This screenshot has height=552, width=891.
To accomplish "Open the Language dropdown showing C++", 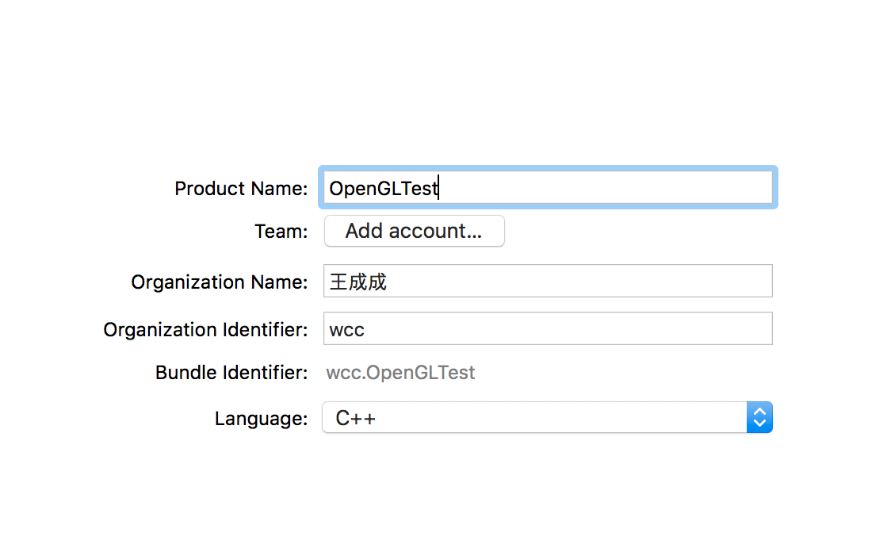I will click(547, 418).
